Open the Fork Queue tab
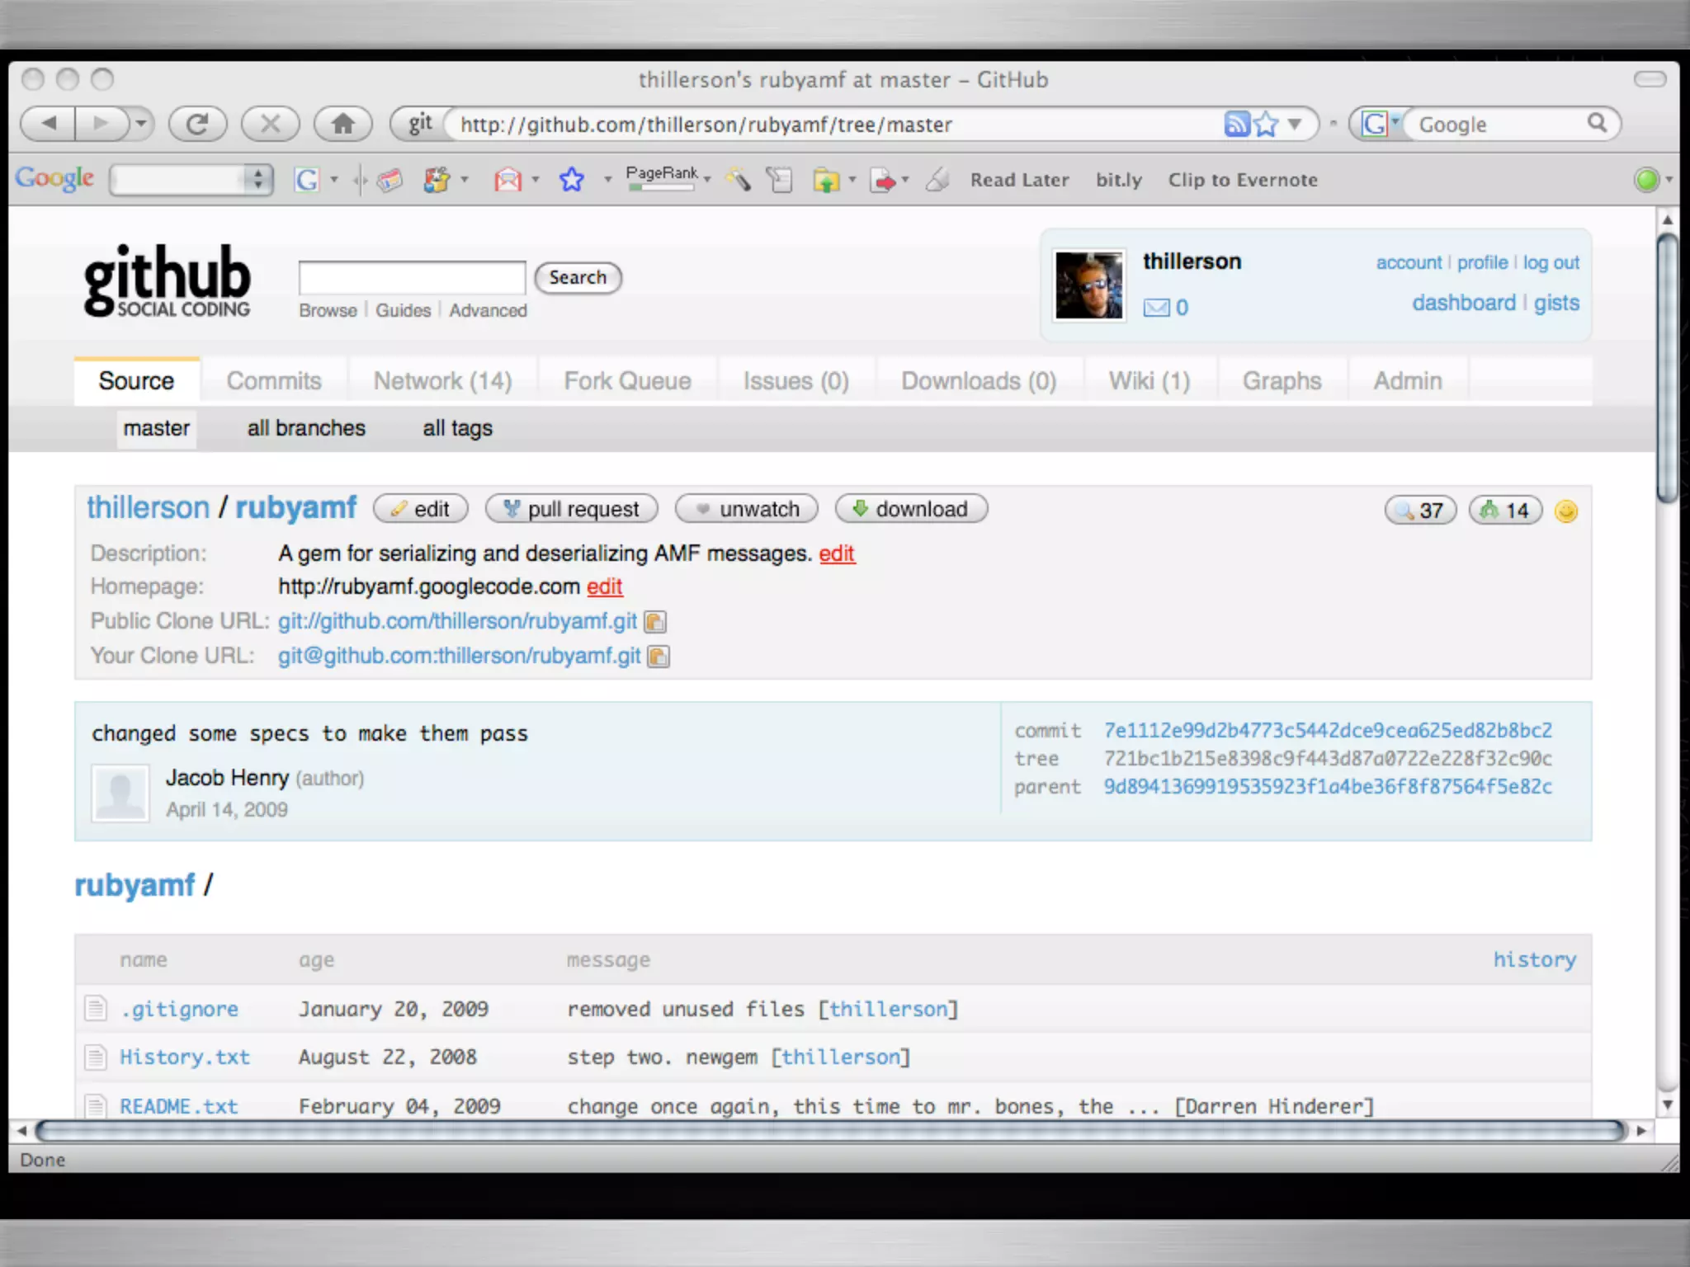Image resolution: width=1690 pixels, height=1267 pixels. coord(627,381)
